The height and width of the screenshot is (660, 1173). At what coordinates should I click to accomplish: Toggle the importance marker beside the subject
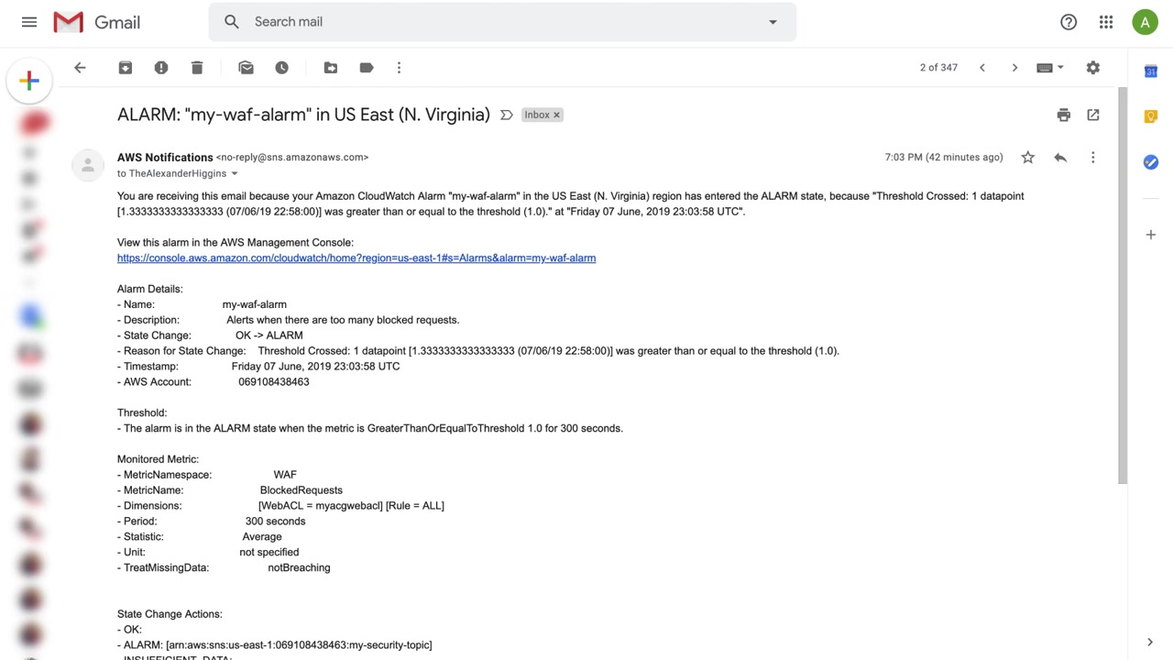point(506,115)
